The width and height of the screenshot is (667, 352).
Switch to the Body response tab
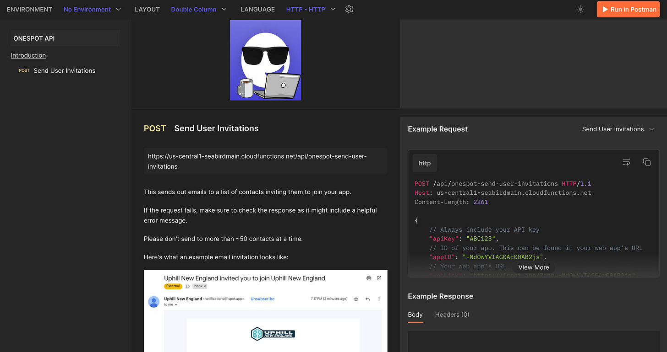click(415, 315)
